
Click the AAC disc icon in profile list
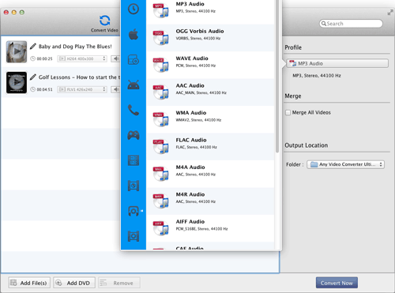coord(161,92)
